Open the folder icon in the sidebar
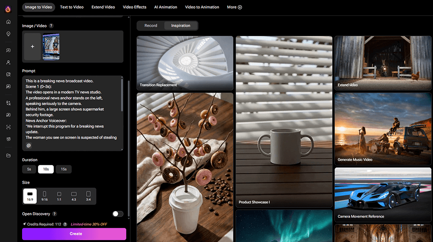This screenshot has width=433, height=242. point(8,155)
